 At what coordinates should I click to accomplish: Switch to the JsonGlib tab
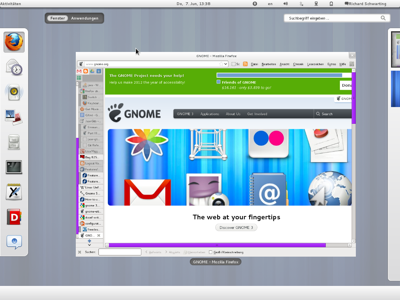point(91,121)
